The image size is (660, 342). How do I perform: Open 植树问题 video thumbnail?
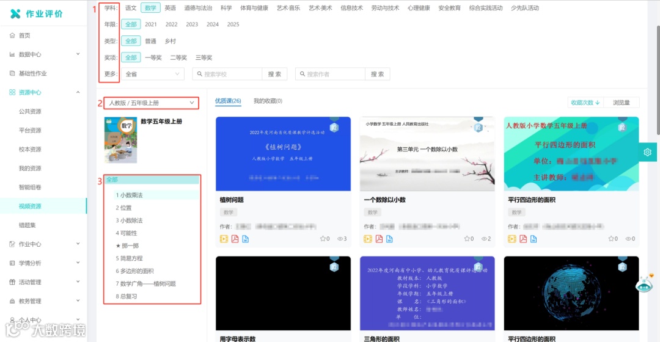tap(284, 154)
